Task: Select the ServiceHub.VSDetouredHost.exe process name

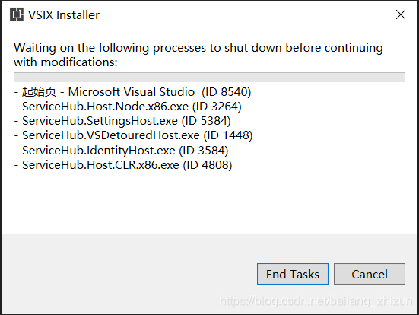Action: coord(111,135)
